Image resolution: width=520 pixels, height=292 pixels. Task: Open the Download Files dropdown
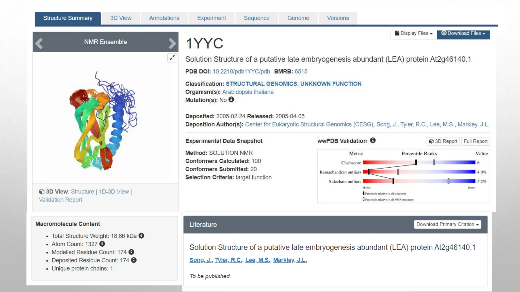tap(463, 33)
